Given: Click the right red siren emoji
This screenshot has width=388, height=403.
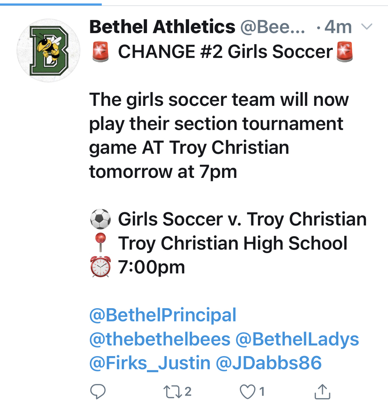Looking at the screenshot, I should click(345, 52).
